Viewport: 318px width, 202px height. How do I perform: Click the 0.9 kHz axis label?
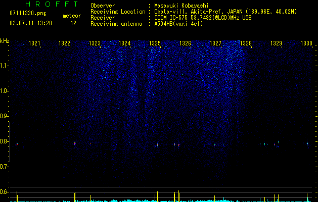tap(4, 116)
